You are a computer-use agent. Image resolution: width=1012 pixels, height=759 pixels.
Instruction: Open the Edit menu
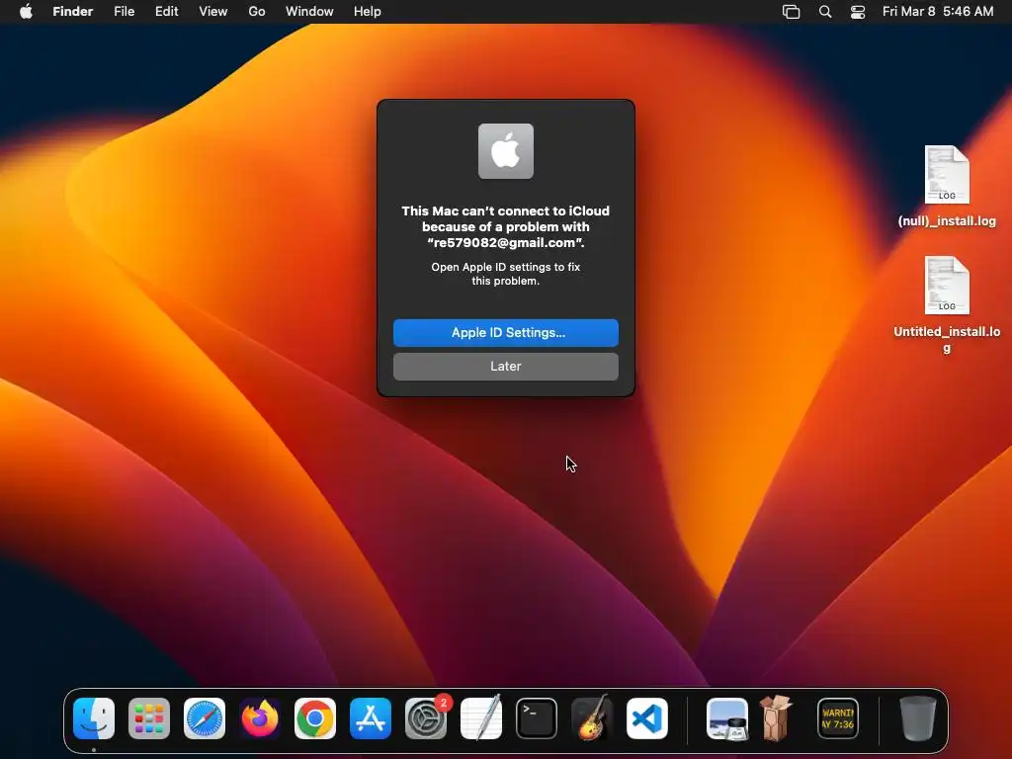[x=166, y=12]
